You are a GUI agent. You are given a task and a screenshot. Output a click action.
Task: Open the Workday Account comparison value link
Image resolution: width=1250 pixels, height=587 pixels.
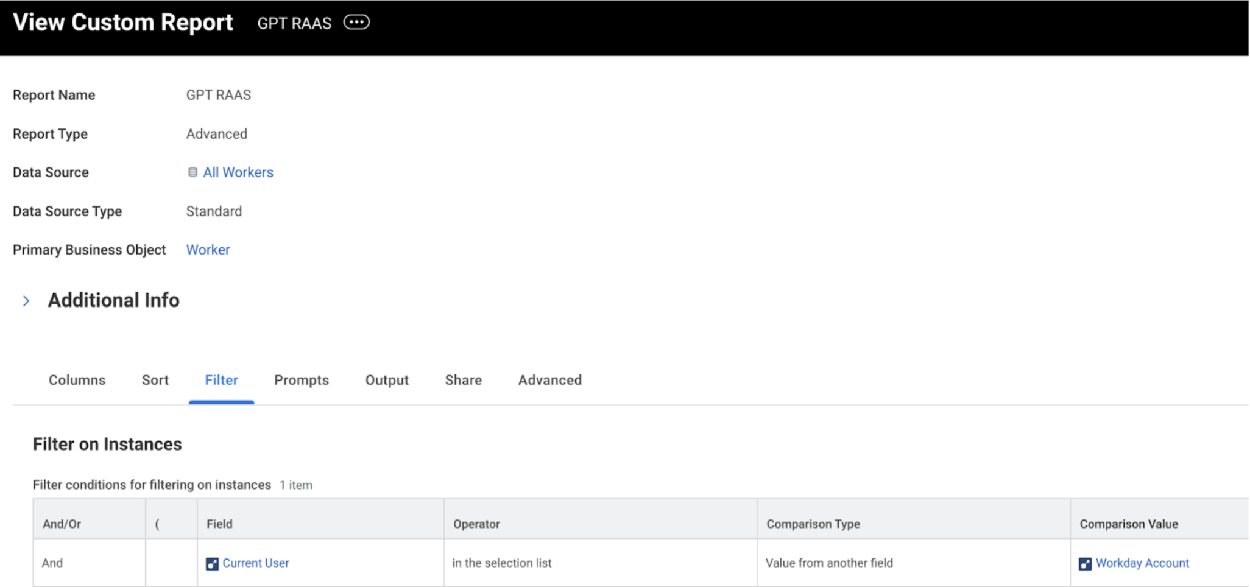[1142, 563]
